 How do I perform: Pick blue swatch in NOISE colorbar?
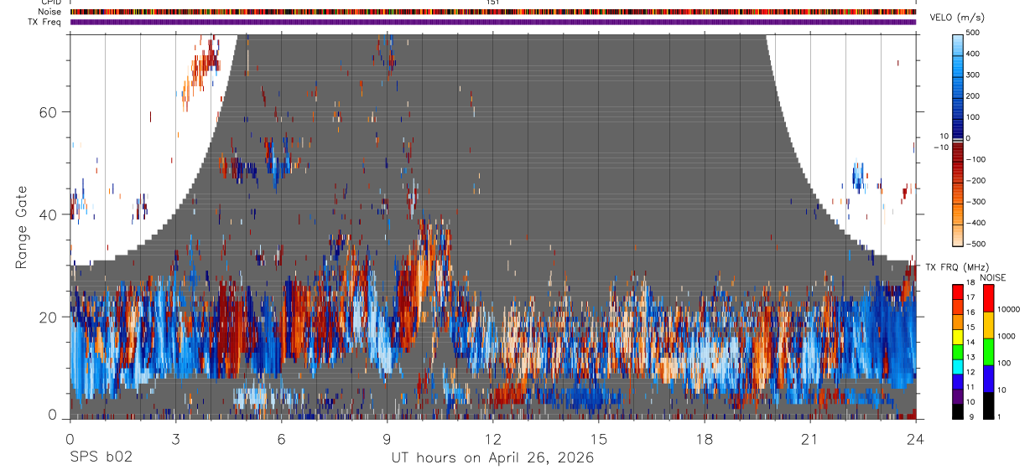coord(988,378)
